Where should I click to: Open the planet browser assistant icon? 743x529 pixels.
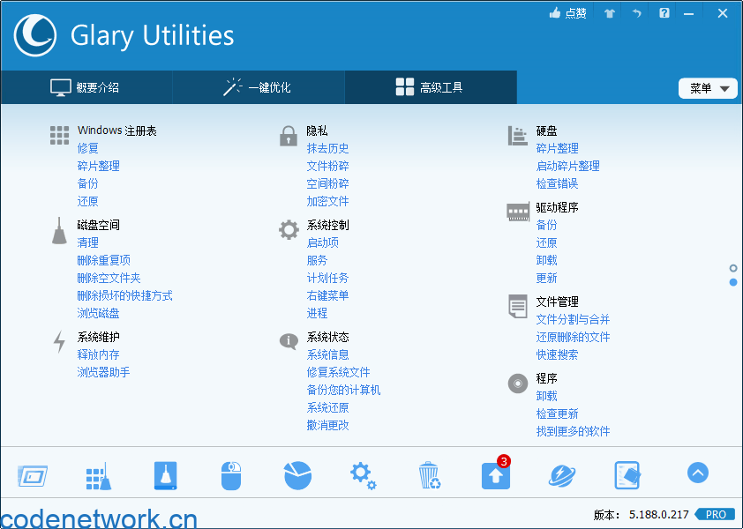coord(562,475)
